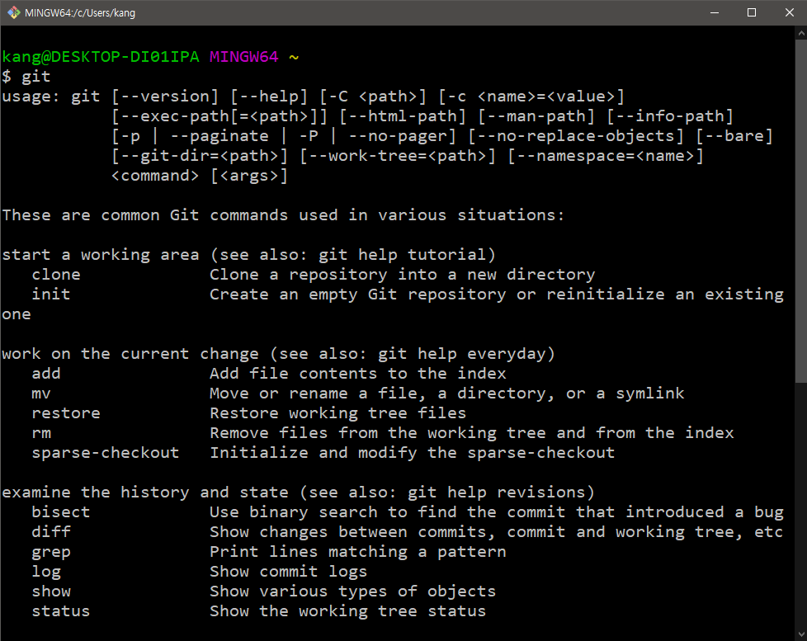Click the 'rm' command name
This screenshot has height=641, width=807.
pyautogui.click(x=41, y=433)
